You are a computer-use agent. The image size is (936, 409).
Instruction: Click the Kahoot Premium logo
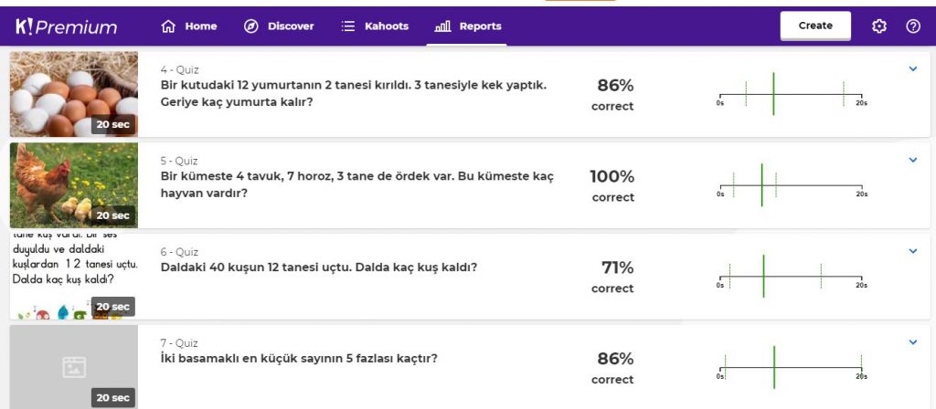[x=66, y=26]
